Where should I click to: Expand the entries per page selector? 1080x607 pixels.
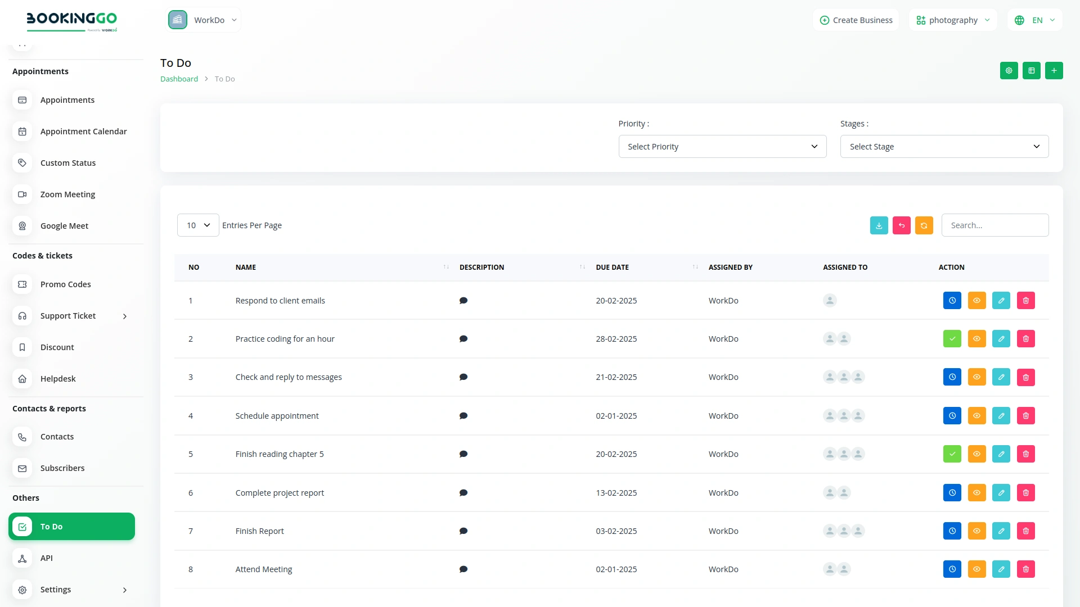point(198,225)
